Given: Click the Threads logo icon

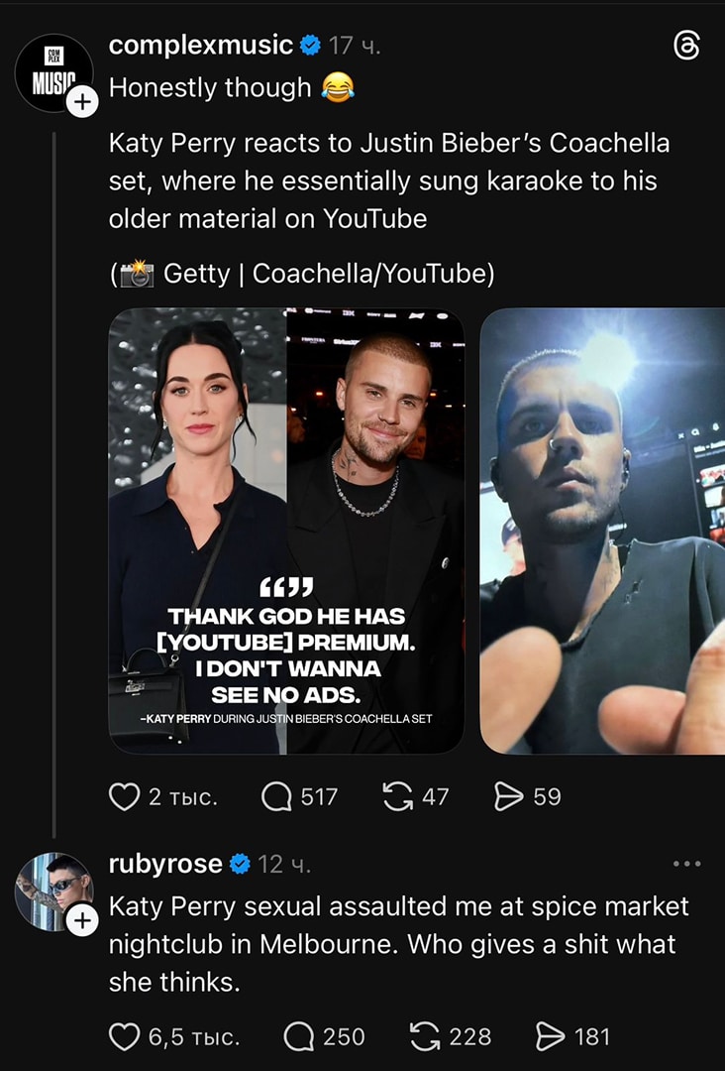Looking at the screenshot, I should tap(686, 46).
